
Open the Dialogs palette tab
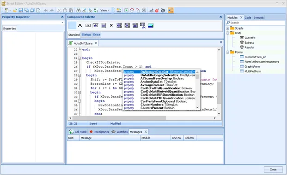click(x=86, y=35)
